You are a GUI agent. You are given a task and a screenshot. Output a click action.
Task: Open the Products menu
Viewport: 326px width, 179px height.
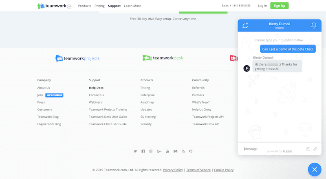[85, 6]
